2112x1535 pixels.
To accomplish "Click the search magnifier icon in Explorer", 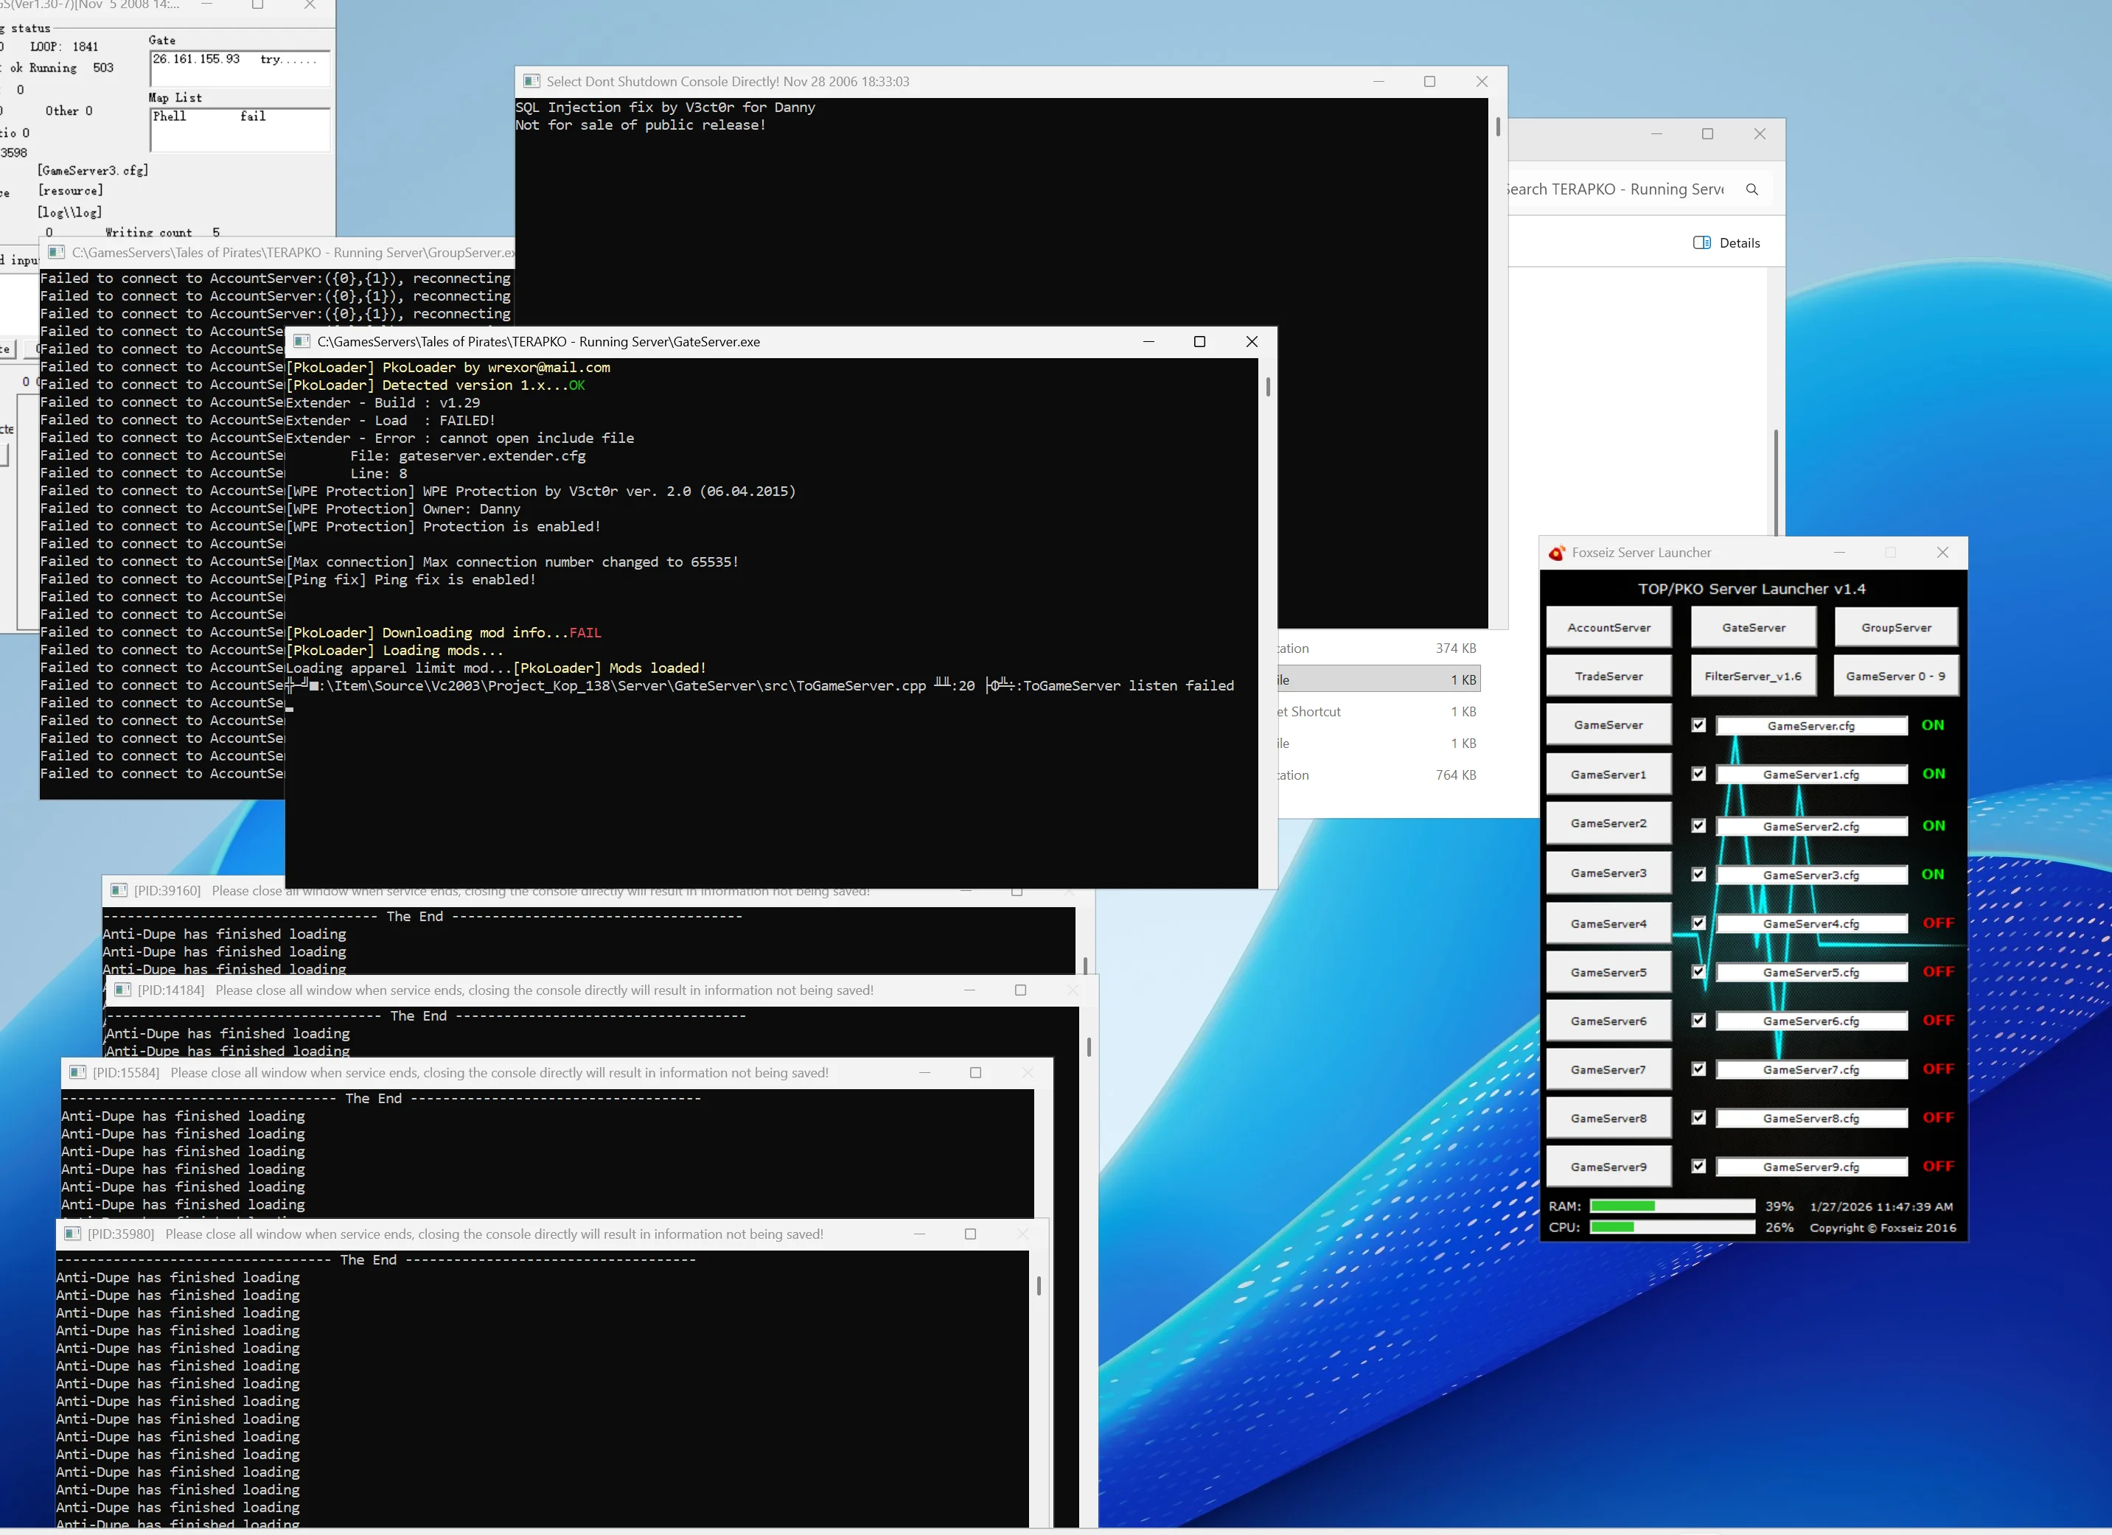I will click(1752, 189).
